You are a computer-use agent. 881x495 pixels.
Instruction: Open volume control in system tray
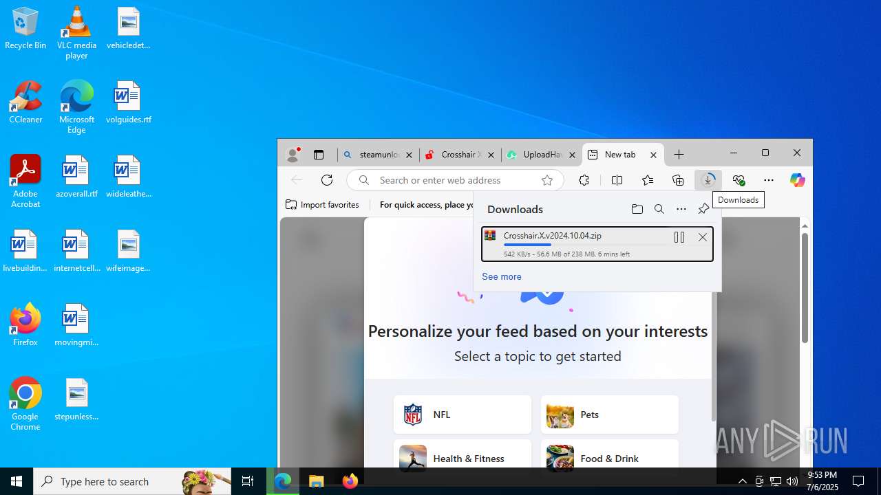coord(792,481)
